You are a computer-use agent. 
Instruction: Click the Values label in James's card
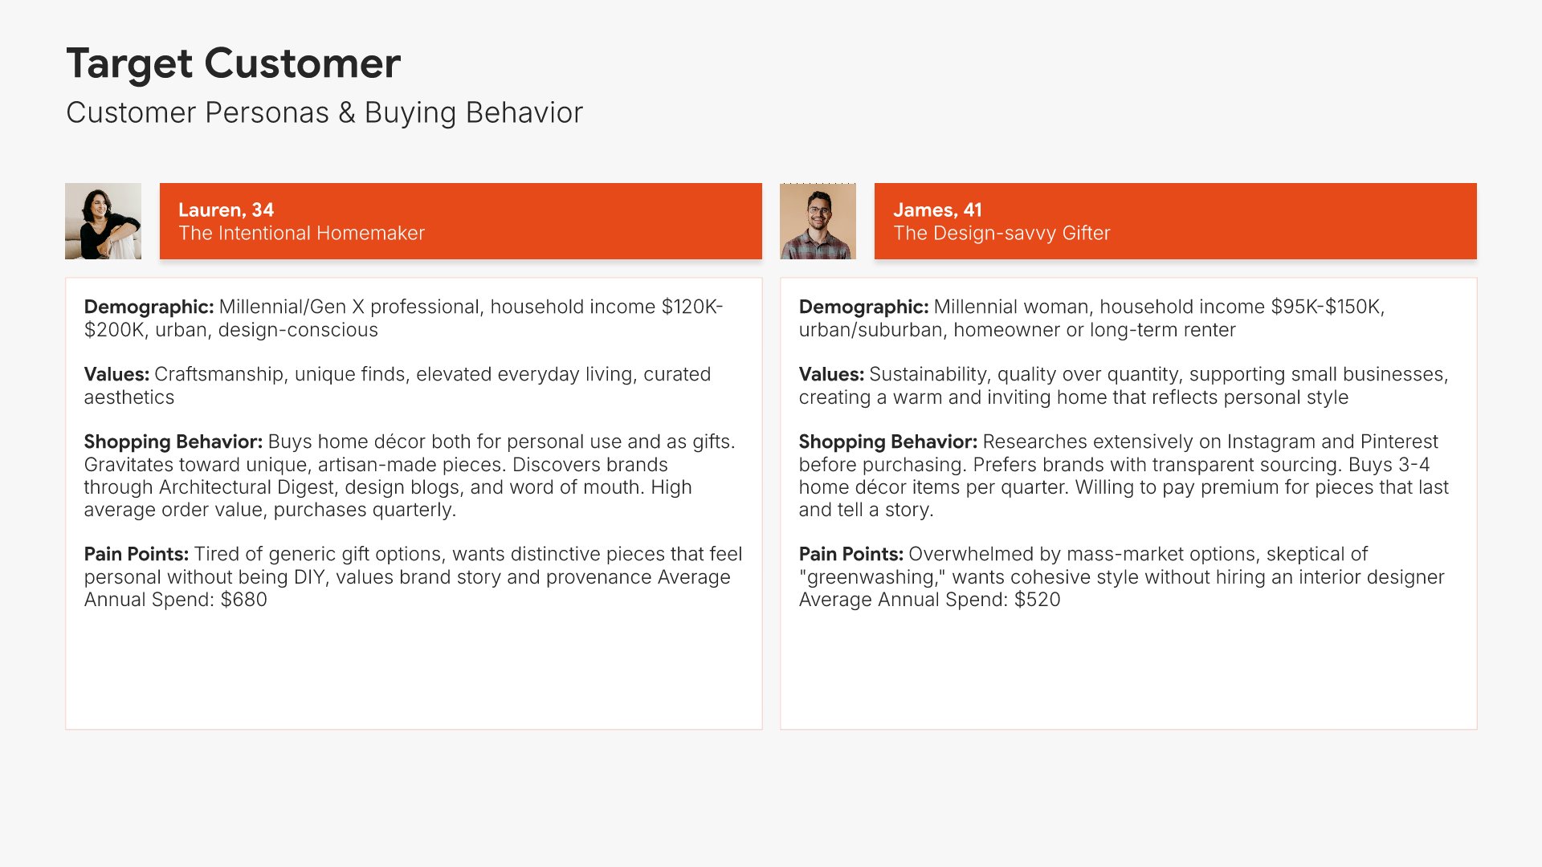tap(831, 375)
